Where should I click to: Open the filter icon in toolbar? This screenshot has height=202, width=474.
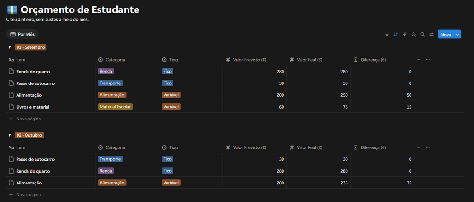point(387,35)
